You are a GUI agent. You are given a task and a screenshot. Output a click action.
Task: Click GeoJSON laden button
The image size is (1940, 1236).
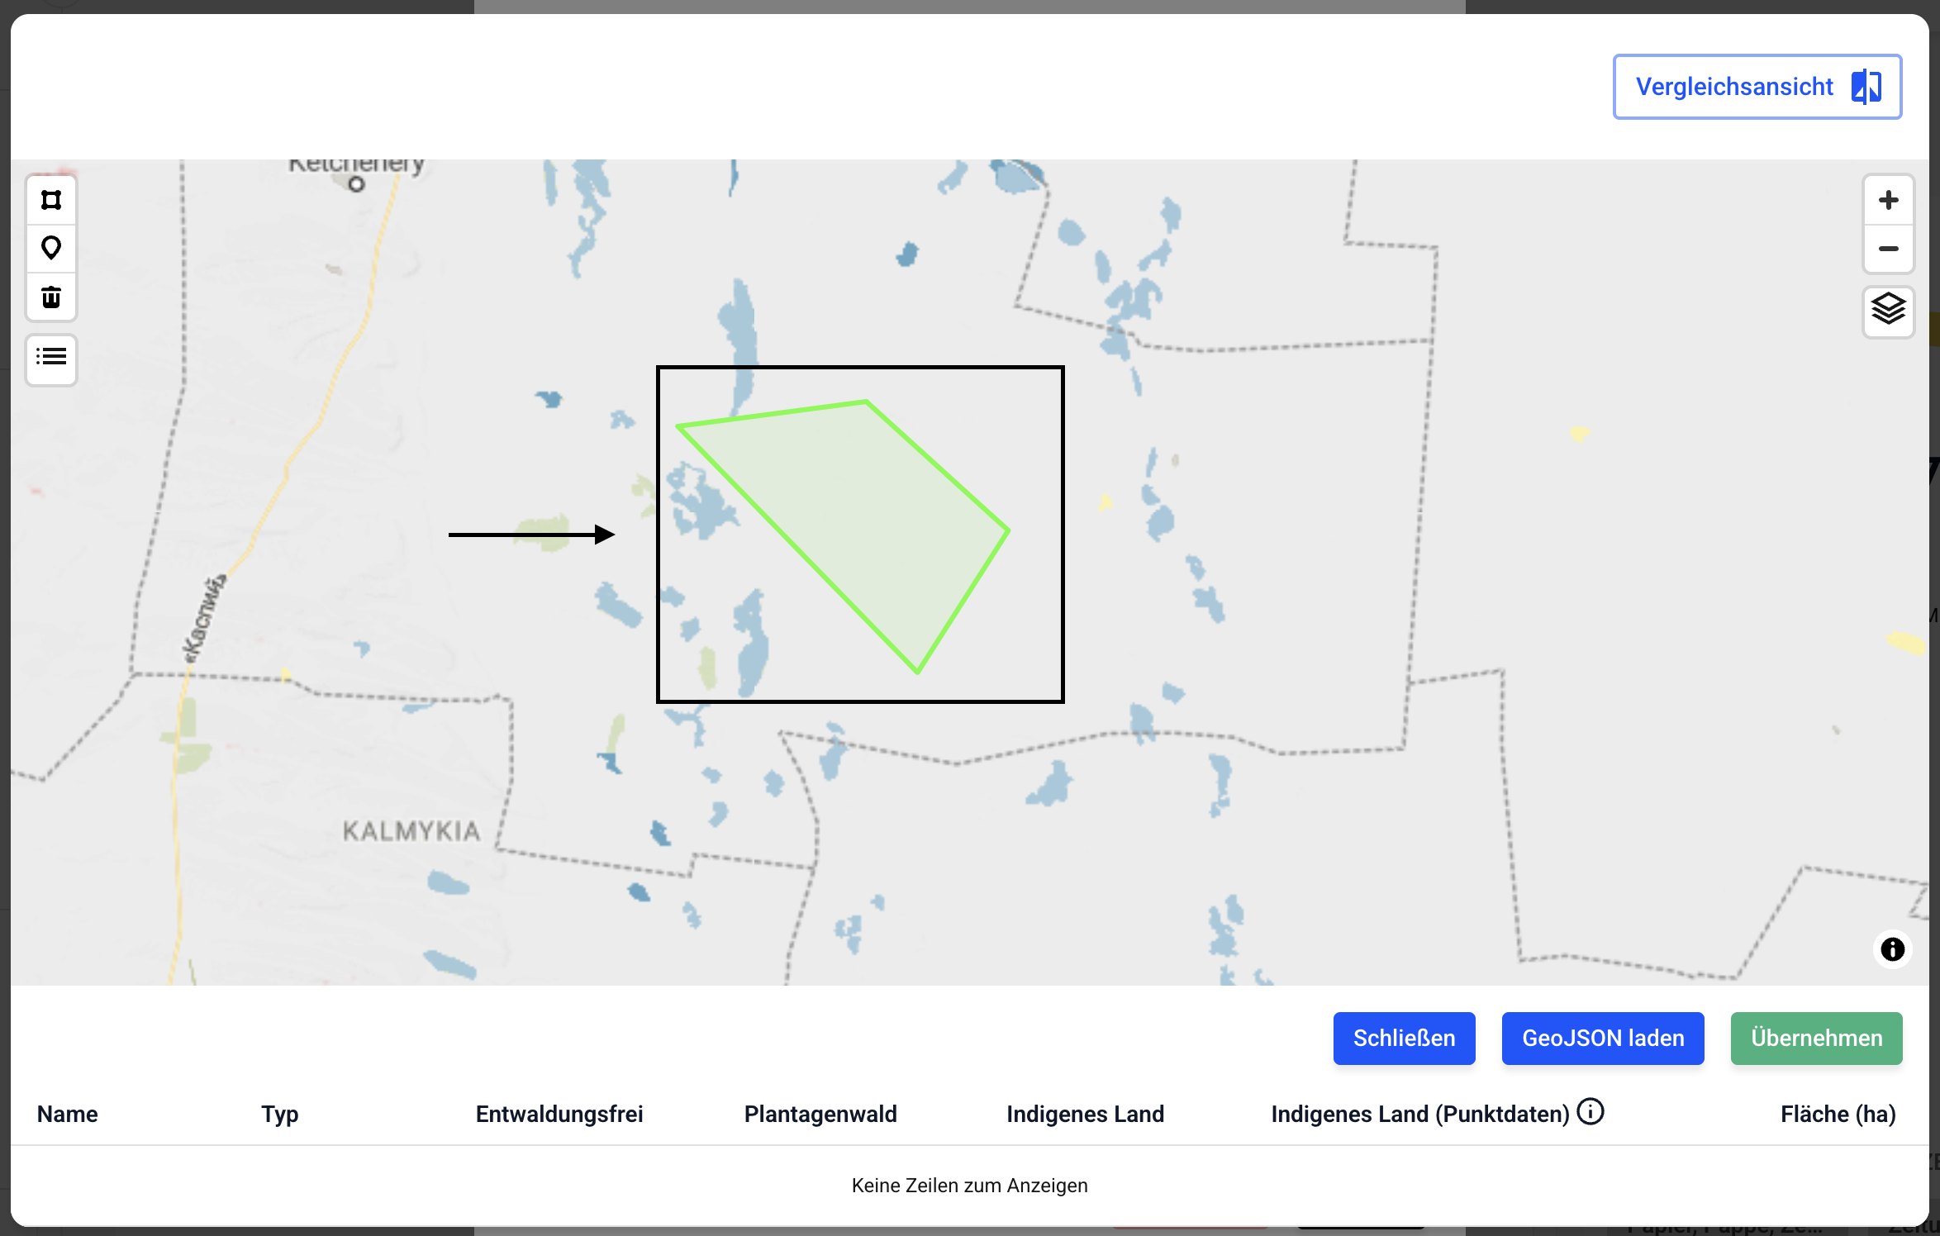pyautogui.click(x=1602, y=1039)
